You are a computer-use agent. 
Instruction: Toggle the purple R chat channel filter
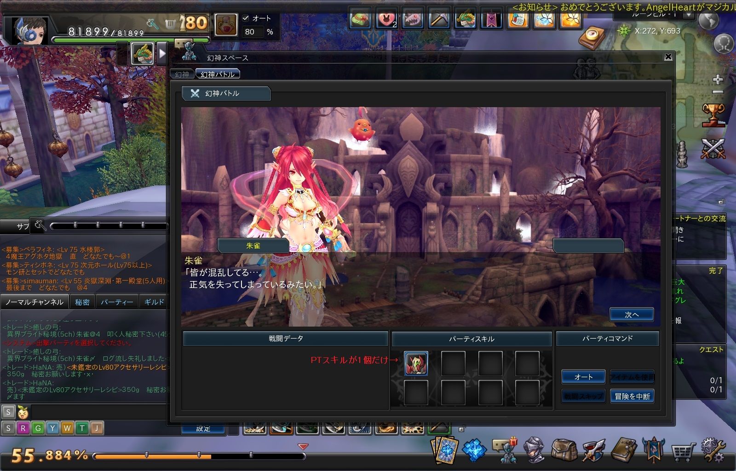23,428
